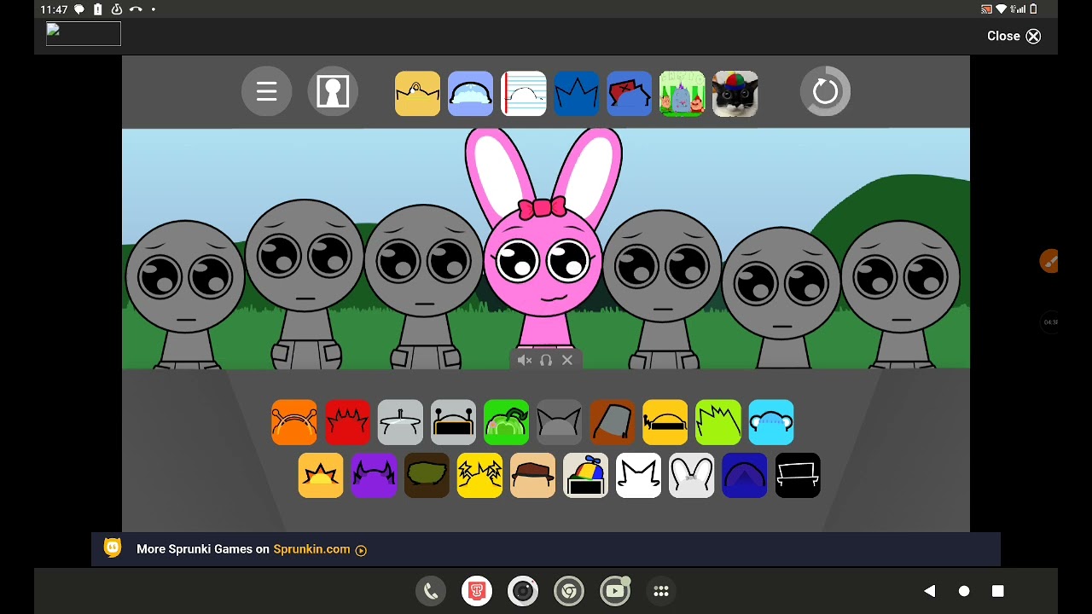The height and width of the screenshot is (614, 1092).
Task: Solo the pink bunny with headphones icon
Action: point(546,361)
